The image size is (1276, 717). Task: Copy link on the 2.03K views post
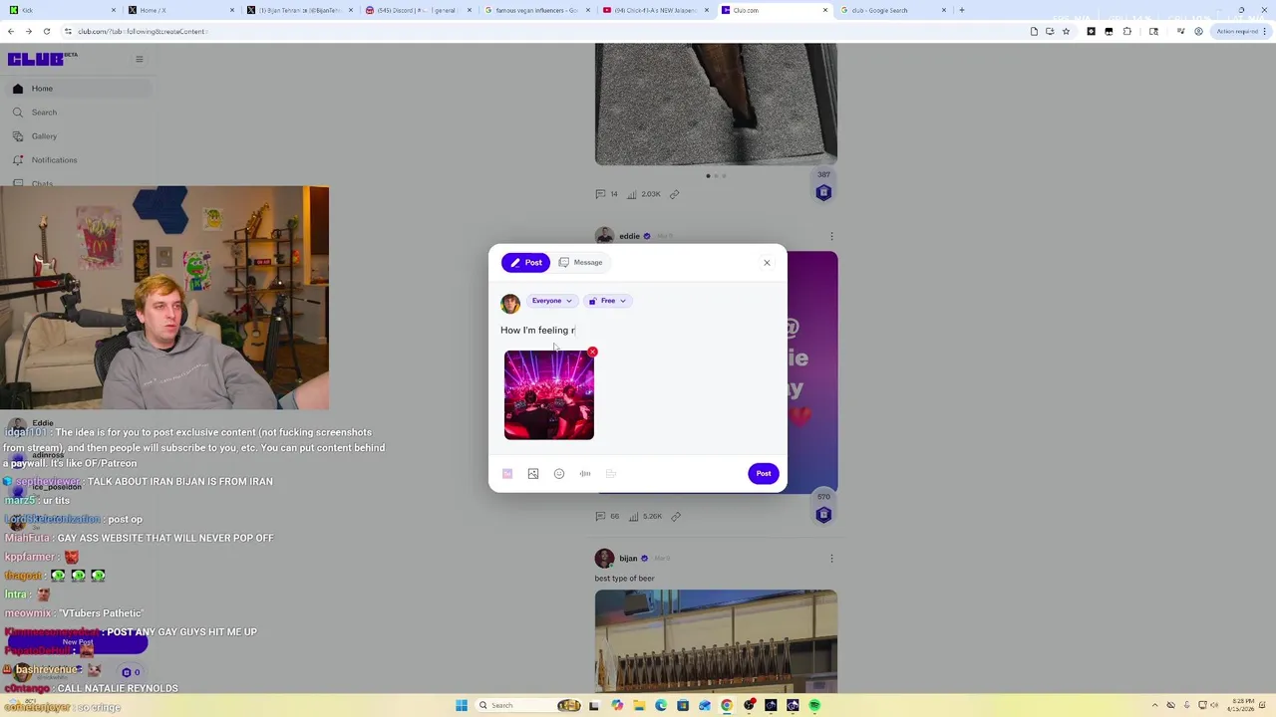click(x=675, y=194)
